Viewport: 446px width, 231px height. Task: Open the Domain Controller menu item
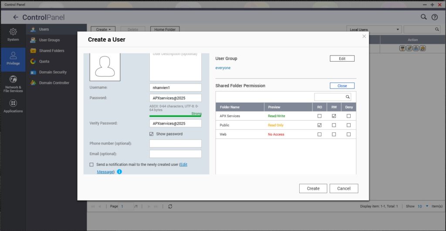pos(56,83)
